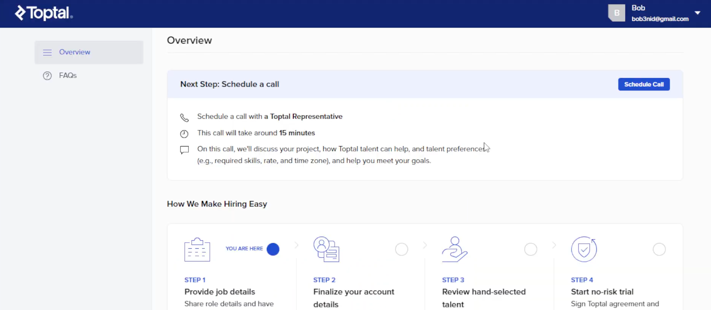Click the 'Next Step: Schedule a call' heading
This screenshot has height=310, width=711.
coord(230,84)
